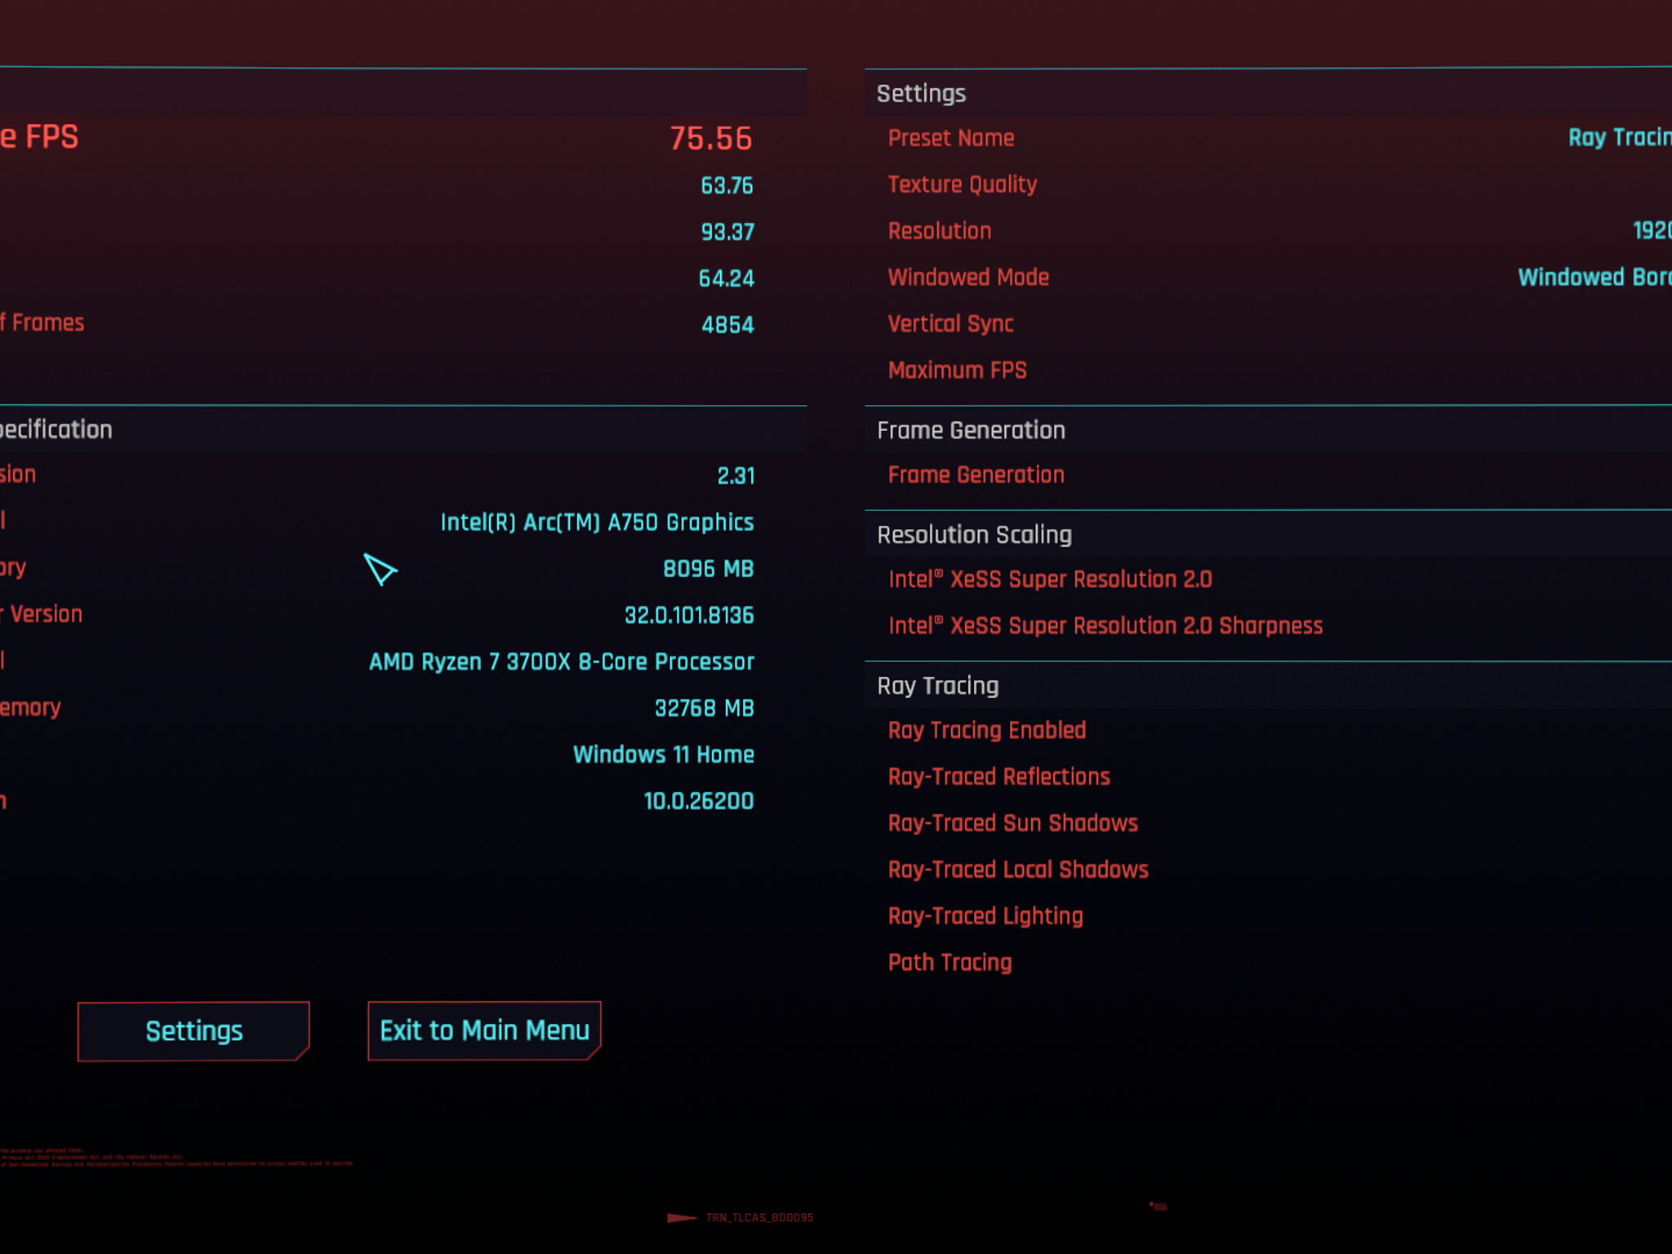Click the Vertical Sync label

pos(950,325)
